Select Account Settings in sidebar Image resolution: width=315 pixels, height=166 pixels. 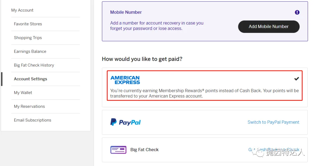[x=31, y=79]
